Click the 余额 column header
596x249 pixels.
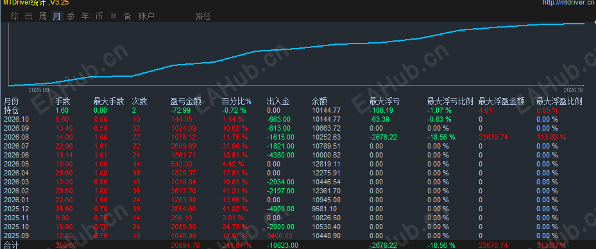coord(319,102)
